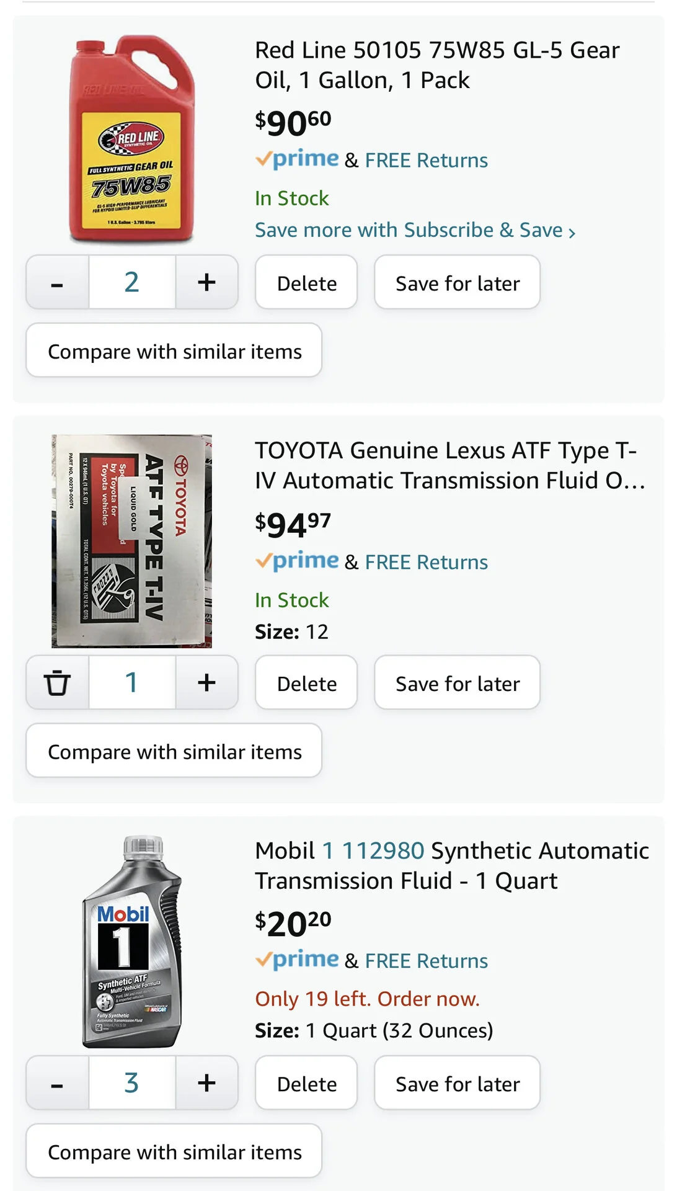Image resolution: width=677 pixels, height=1191 pixels.
Task: Decrease Mobil 1 fluid quantity
Action: pyautogui.click(x=57, y=1083)
